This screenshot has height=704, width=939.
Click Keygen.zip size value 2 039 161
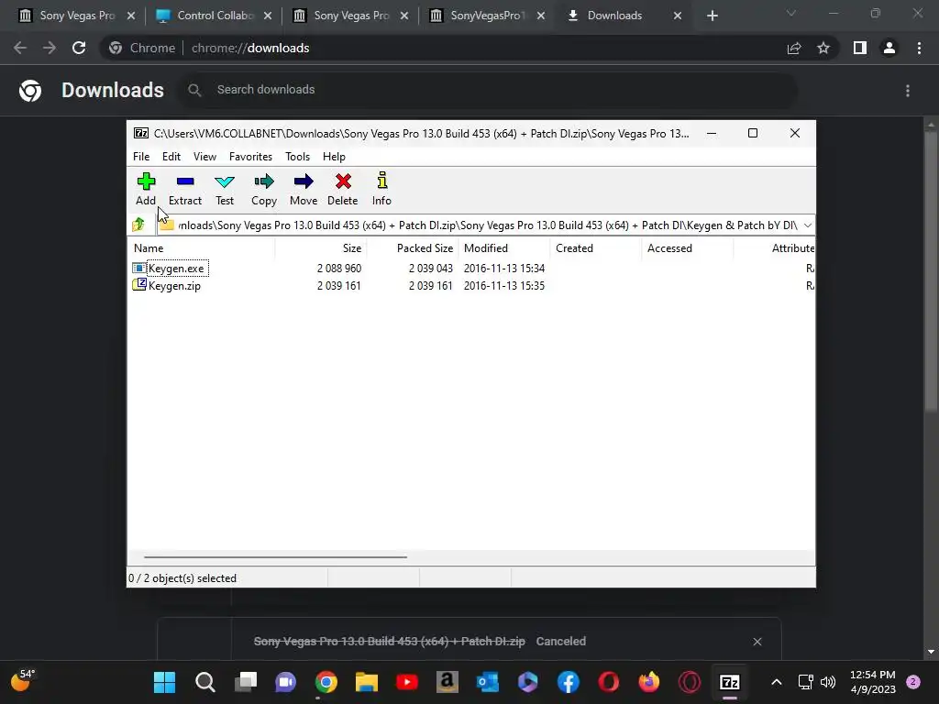tap(339, 286)
